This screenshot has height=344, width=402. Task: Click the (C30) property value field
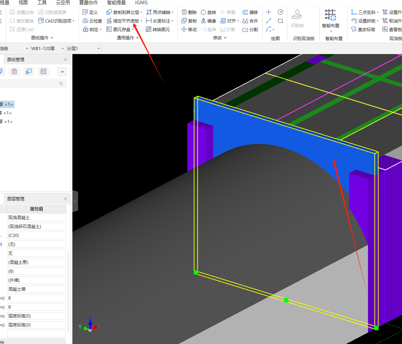point(37,236)
